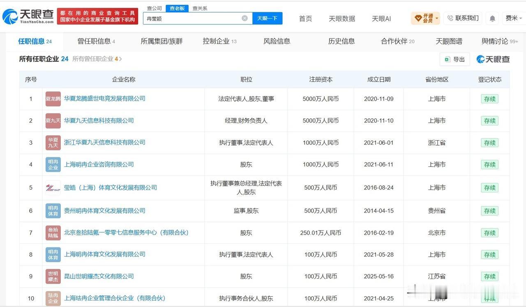526x307 pixels.
Task: Click the red 国家中小企业发展子基金 banner
Action: tap(98, 16)
